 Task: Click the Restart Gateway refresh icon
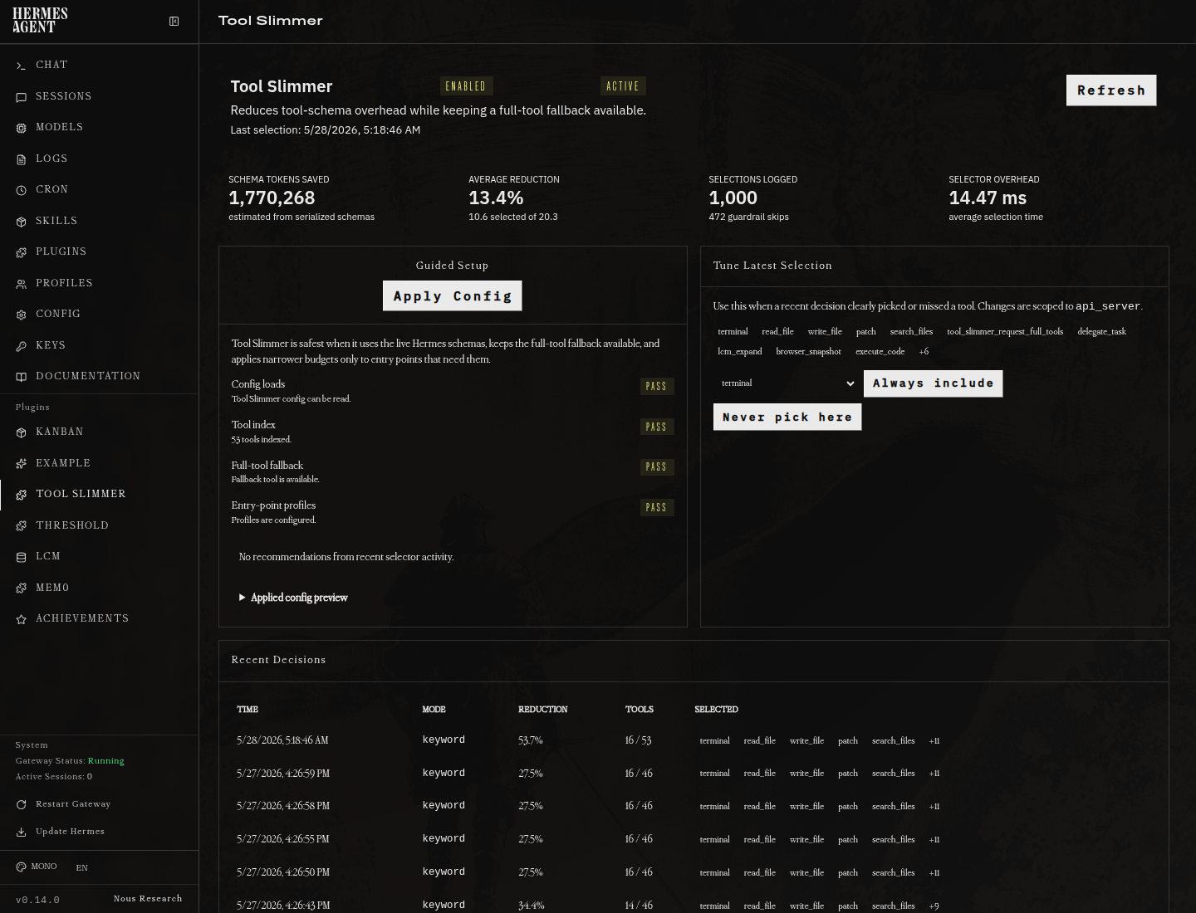pos(22,804)
